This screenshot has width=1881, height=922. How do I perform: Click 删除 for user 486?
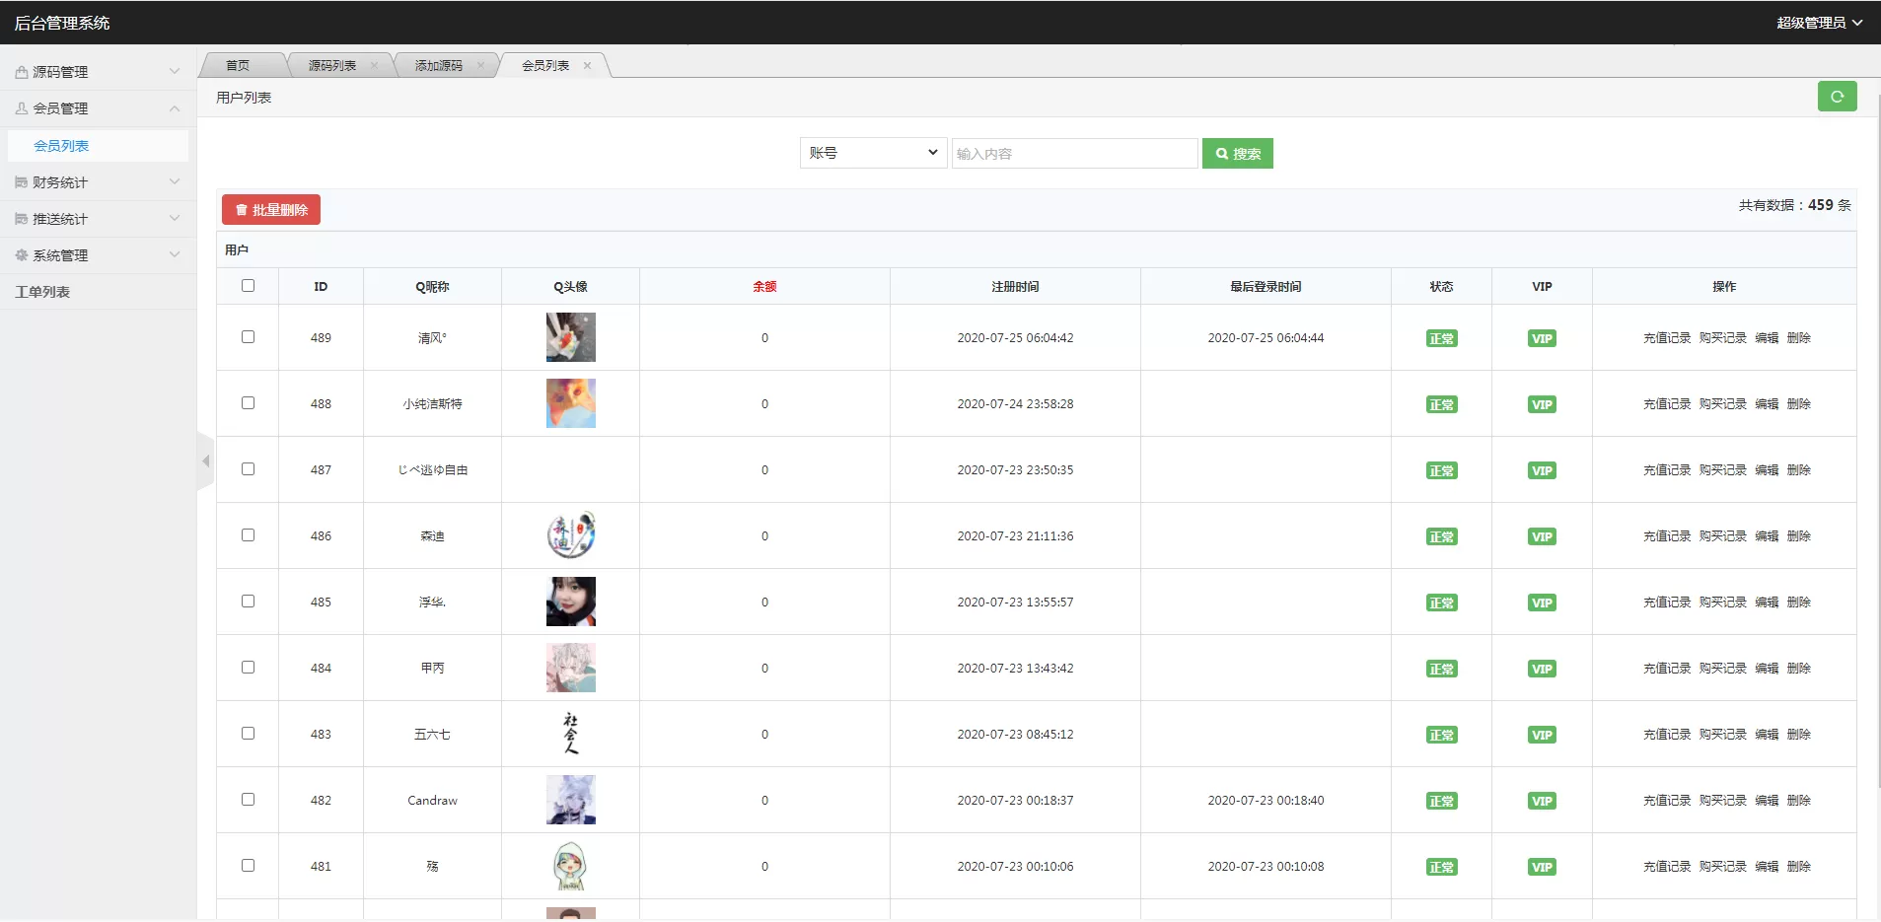(x=1799, y=536)
